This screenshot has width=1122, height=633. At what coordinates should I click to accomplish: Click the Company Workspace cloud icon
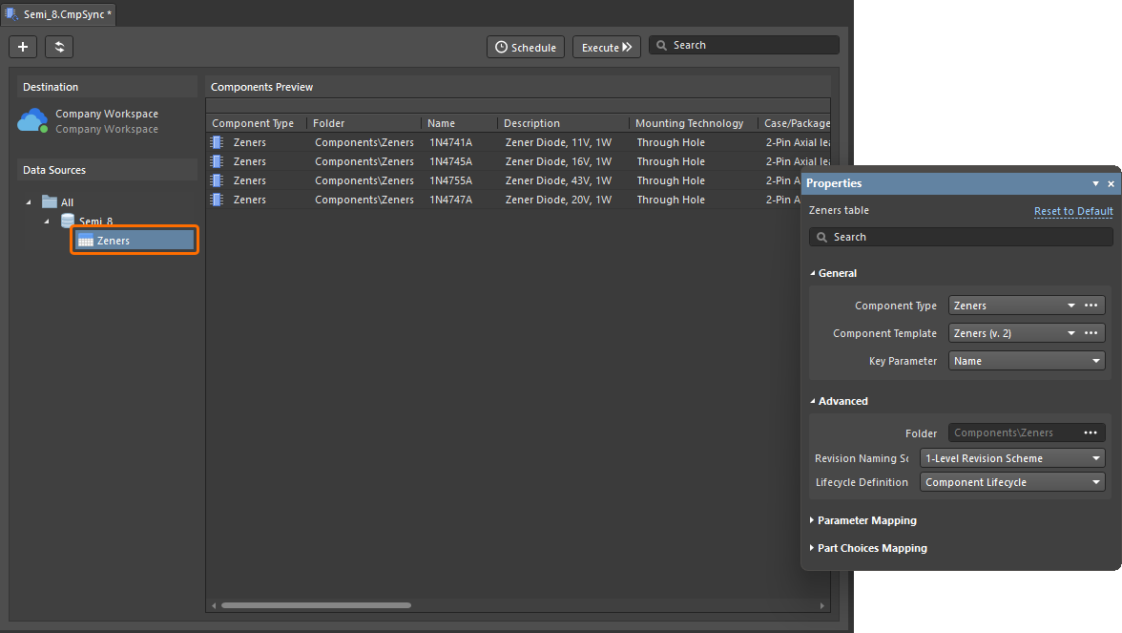tap(32, 120)
